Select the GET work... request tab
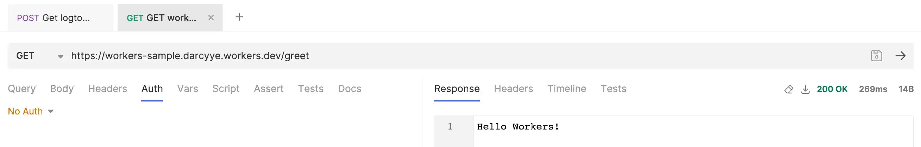 (x=162, y=18)
